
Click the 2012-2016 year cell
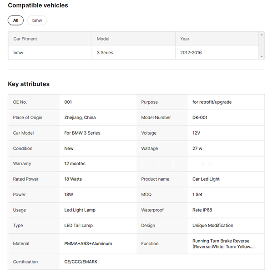tap(191, 53)
